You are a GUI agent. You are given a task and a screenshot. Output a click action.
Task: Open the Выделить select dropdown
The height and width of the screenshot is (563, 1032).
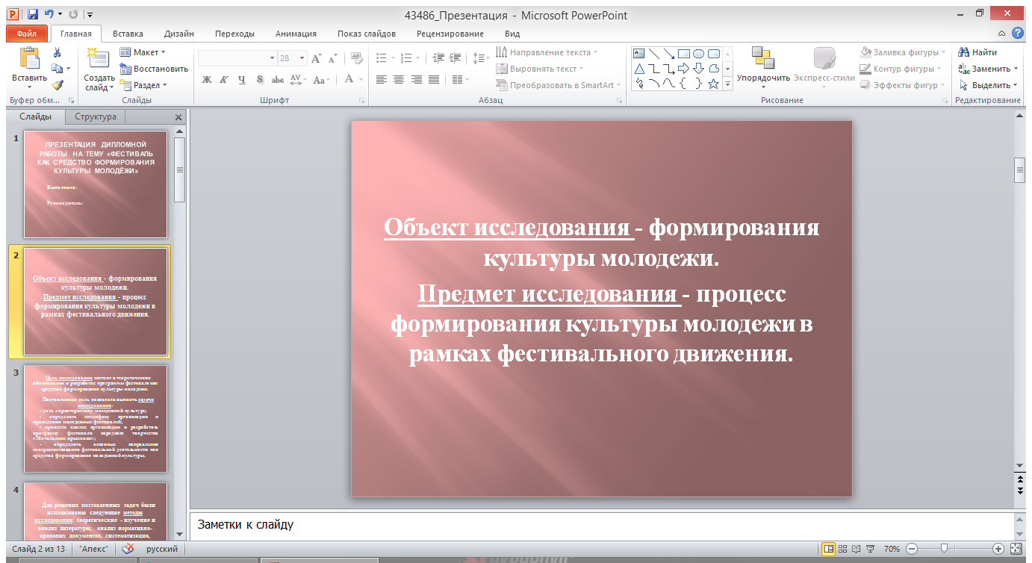click(989, 85)
